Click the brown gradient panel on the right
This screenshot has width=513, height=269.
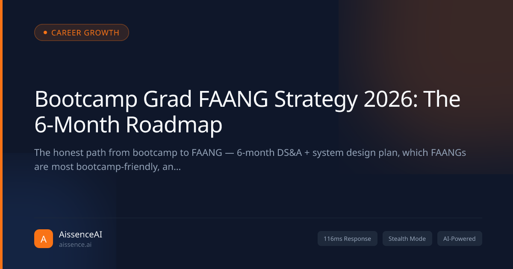point(426,85)
